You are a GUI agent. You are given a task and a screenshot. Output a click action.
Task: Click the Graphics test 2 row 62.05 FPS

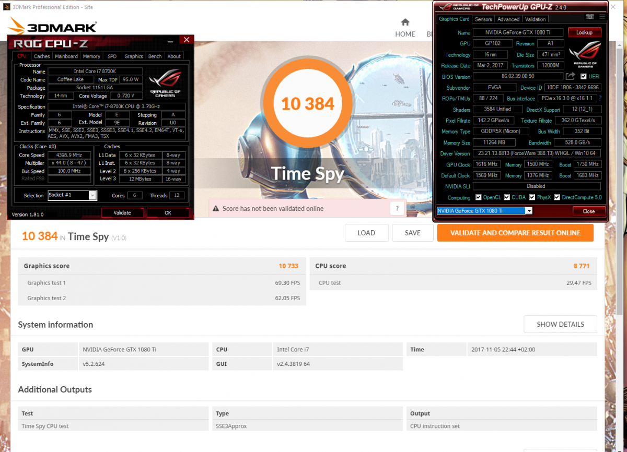click(x=162, y=298)
